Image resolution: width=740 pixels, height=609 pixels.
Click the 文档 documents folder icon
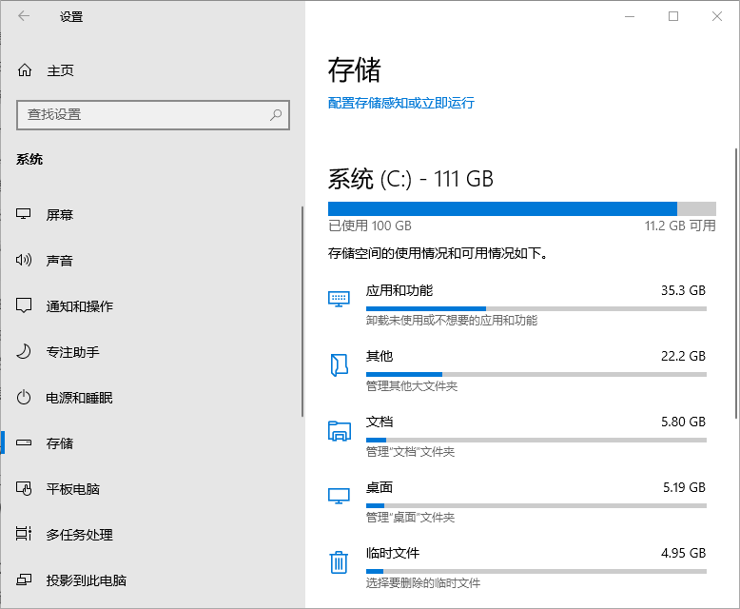(x=340, y=430)
